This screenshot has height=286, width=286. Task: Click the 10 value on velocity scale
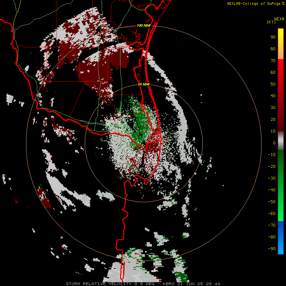pos(273,131)
